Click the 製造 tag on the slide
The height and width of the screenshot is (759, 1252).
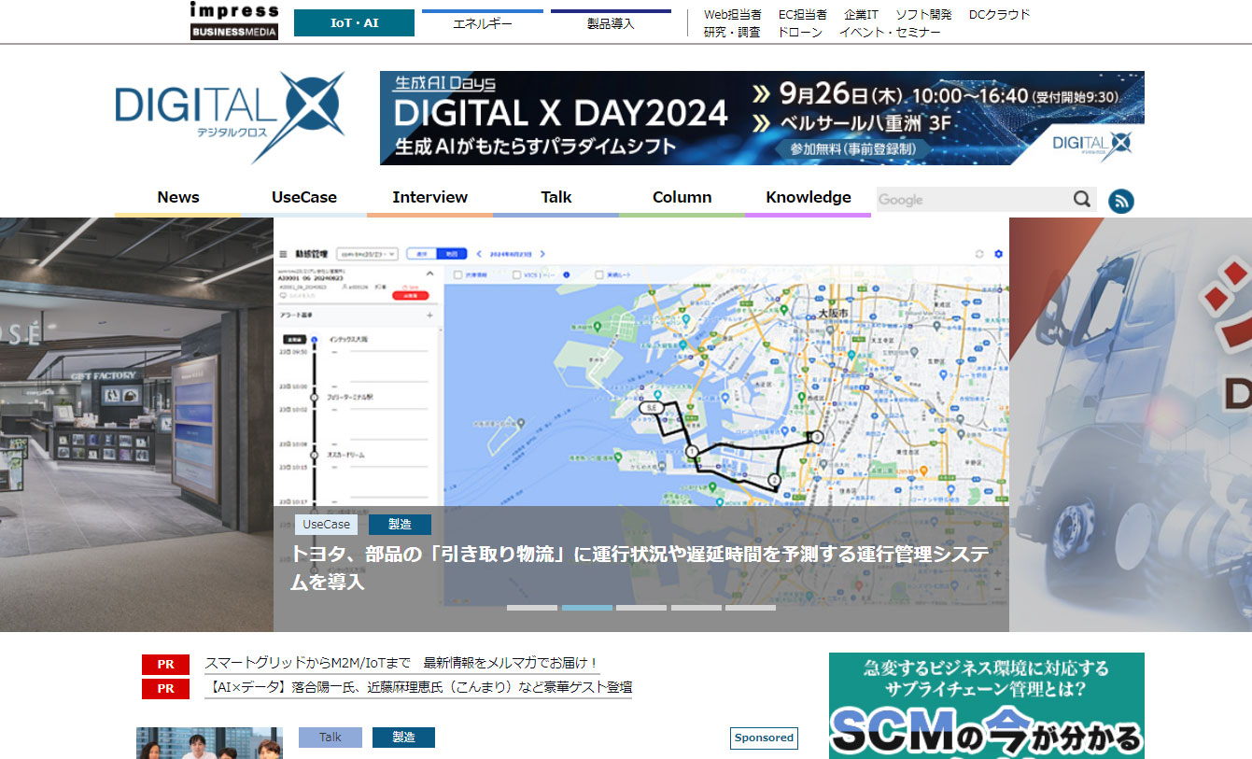pos(400,525)
